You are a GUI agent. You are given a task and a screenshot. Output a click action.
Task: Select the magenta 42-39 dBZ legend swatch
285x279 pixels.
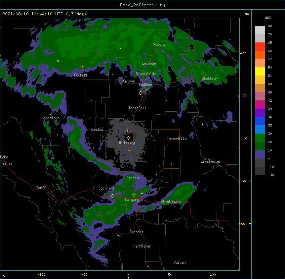[x=260, y=104]
